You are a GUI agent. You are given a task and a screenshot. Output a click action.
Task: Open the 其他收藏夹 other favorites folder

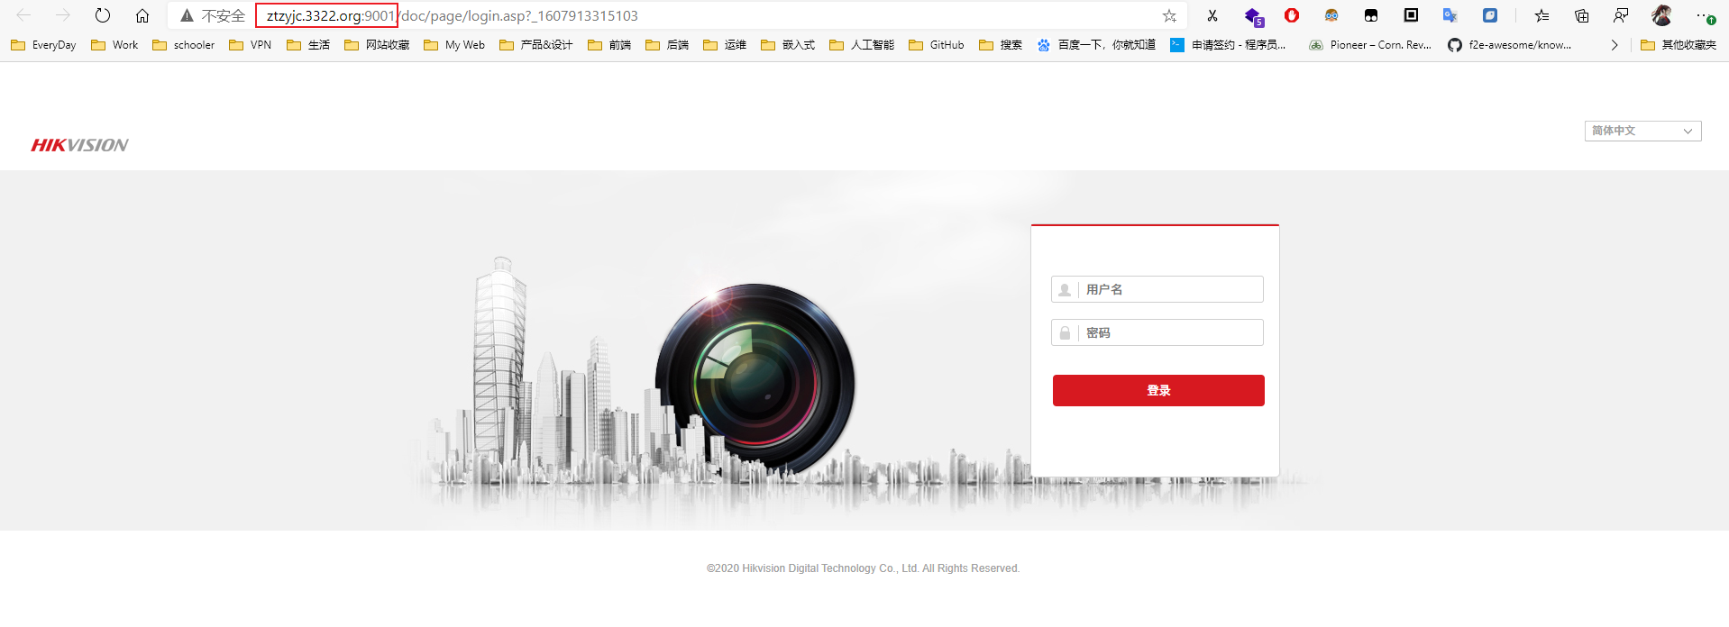(x=1679, y=45)
